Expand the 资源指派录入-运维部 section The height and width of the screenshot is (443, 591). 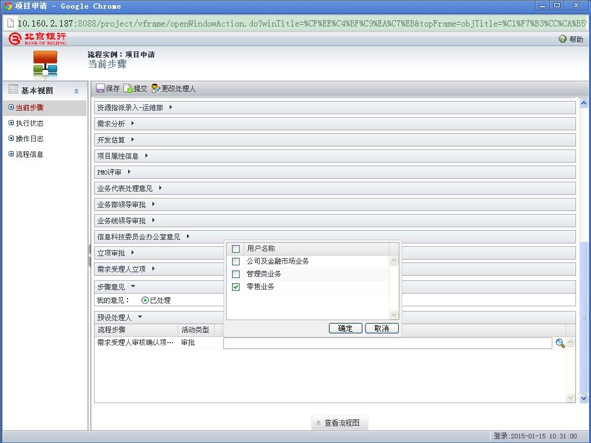tap(171, 107)
